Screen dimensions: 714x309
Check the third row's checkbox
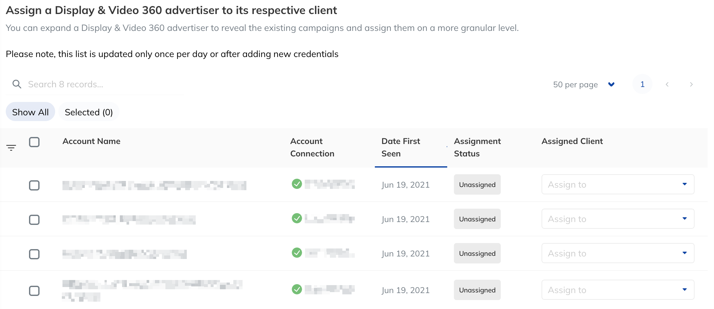tap(34, 254)
